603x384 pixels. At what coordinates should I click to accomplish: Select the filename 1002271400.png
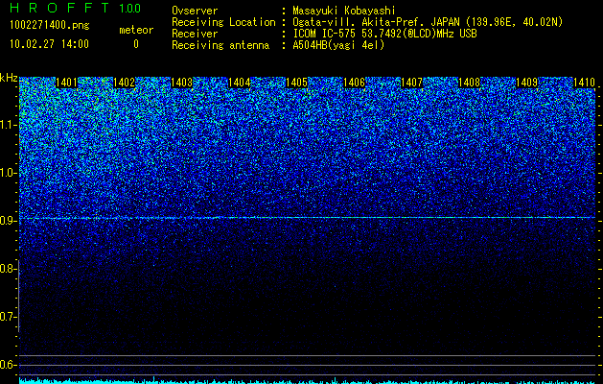pyautogui.click(x=50, y=26)
